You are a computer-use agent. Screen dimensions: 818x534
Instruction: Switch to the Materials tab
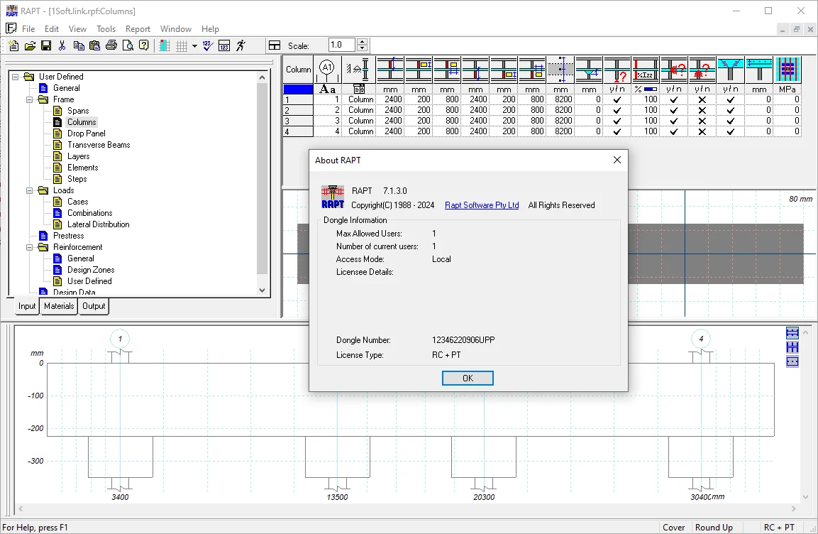[x=58, y=306]
